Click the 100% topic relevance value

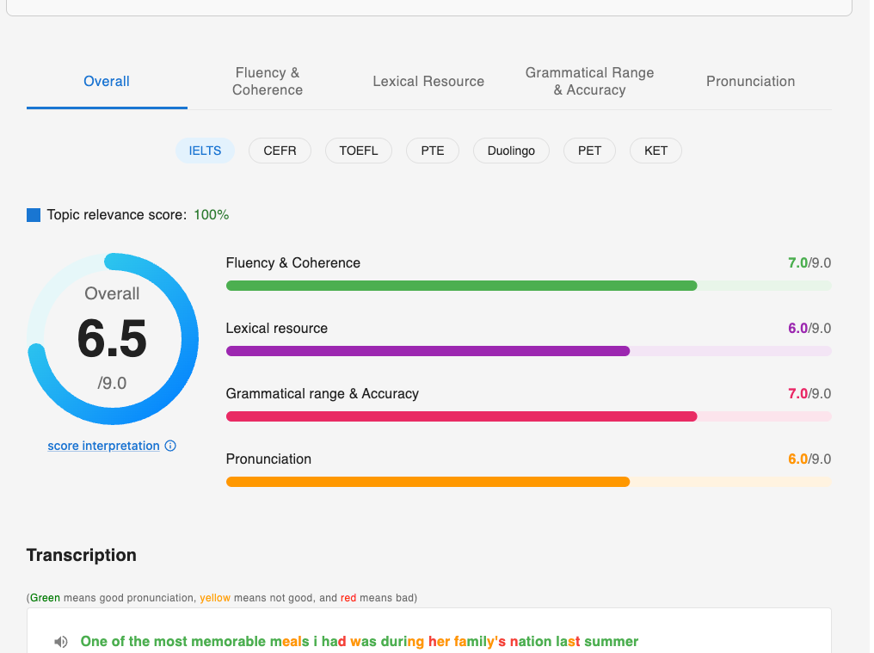coord(212,215)
